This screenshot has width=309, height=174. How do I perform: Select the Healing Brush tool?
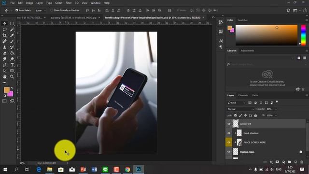coord(4,42)
